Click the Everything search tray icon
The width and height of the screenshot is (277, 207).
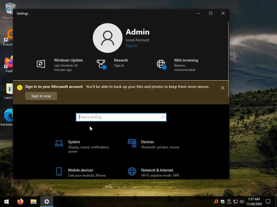[x=216, y=202]
